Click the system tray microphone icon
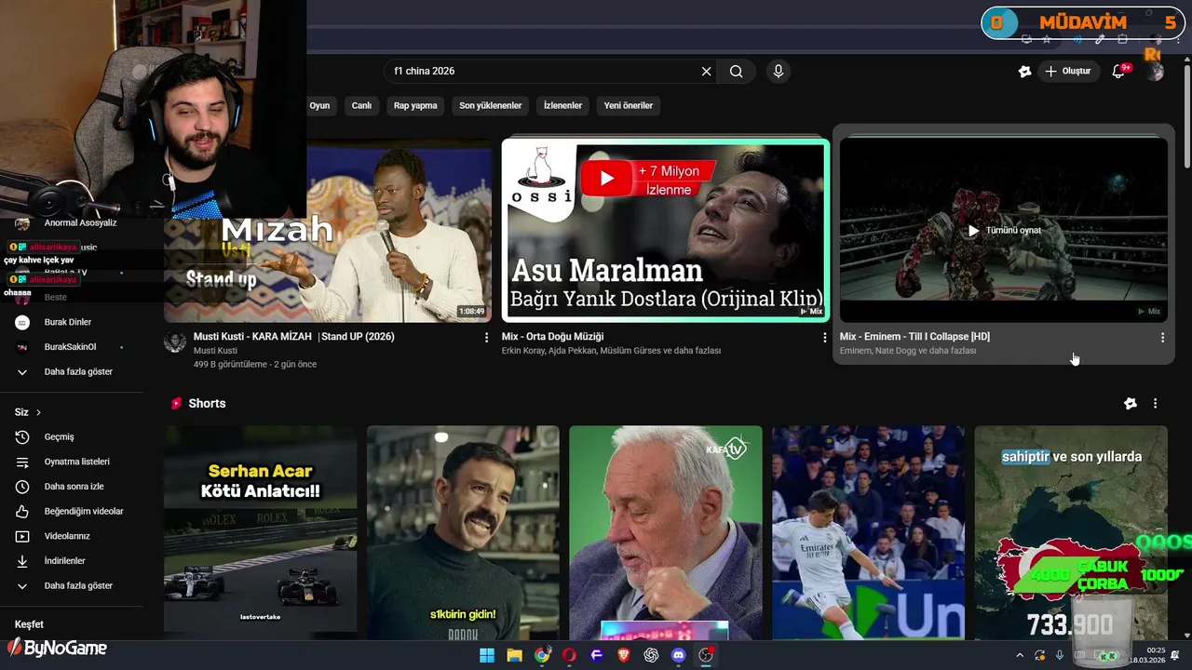The width and height of the screenshot is (1192, 670). coord(1060,655)
